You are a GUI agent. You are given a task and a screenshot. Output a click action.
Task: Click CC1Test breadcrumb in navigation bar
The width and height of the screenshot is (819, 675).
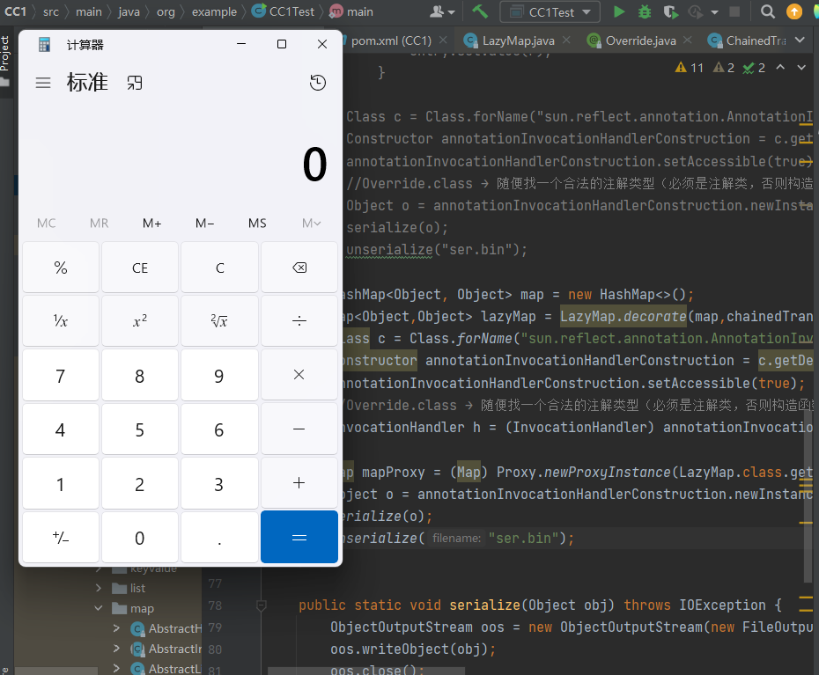(283, 11)
